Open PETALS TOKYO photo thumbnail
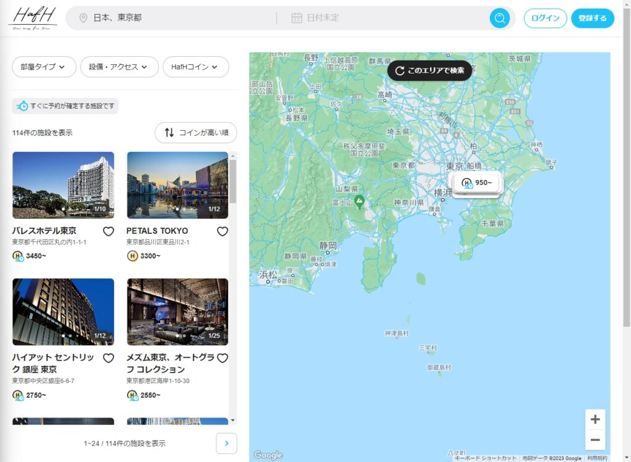Image resolution: width=631 pixels, height=462 pixels. coord(177,185)
